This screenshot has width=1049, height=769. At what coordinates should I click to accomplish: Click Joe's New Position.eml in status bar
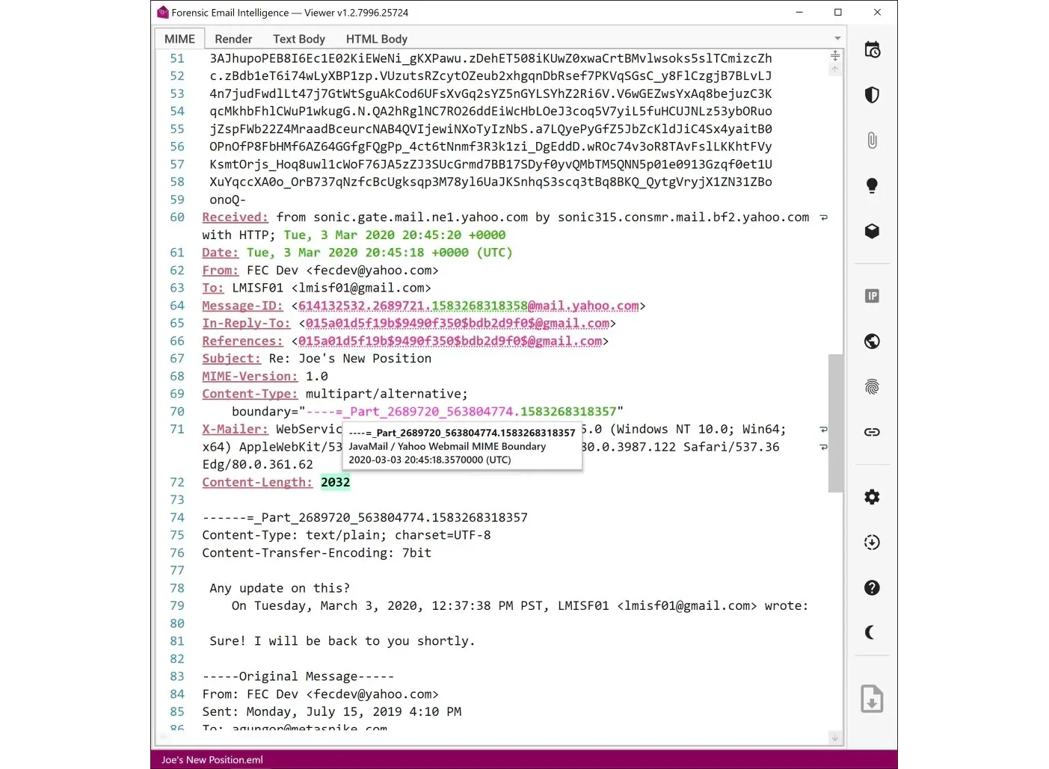tap(212, 760)
